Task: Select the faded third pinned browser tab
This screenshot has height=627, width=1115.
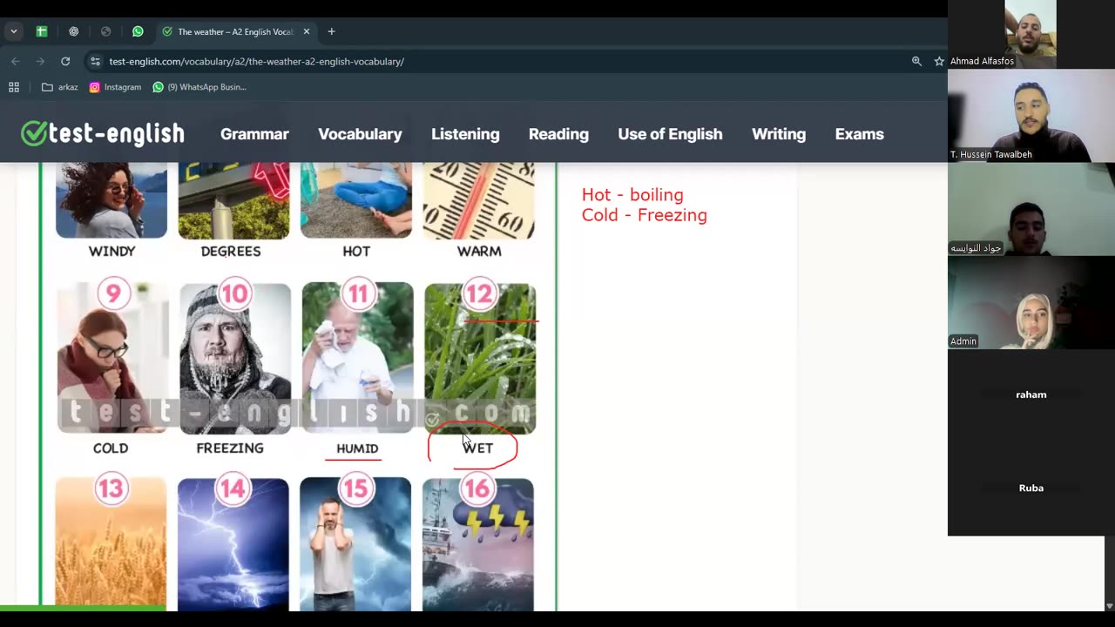Action: point(105,31)
